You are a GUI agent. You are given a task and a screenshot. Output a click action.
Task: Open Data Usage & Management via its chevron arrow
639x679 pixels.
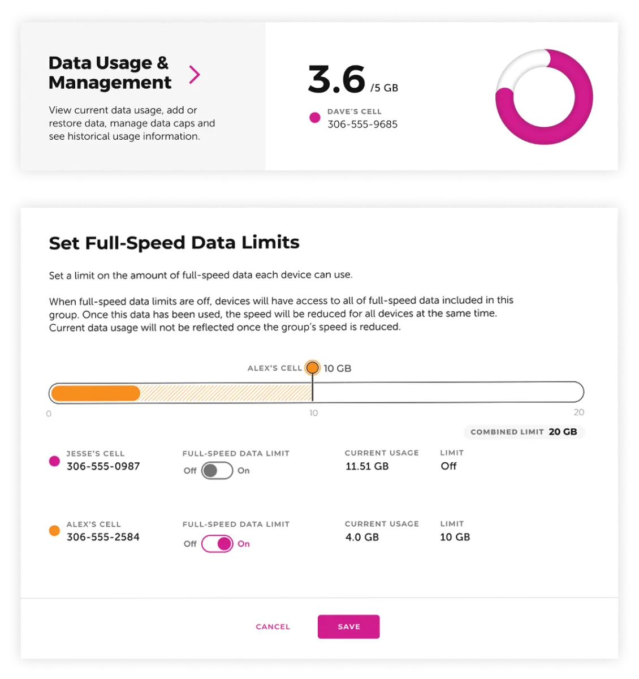196,74
